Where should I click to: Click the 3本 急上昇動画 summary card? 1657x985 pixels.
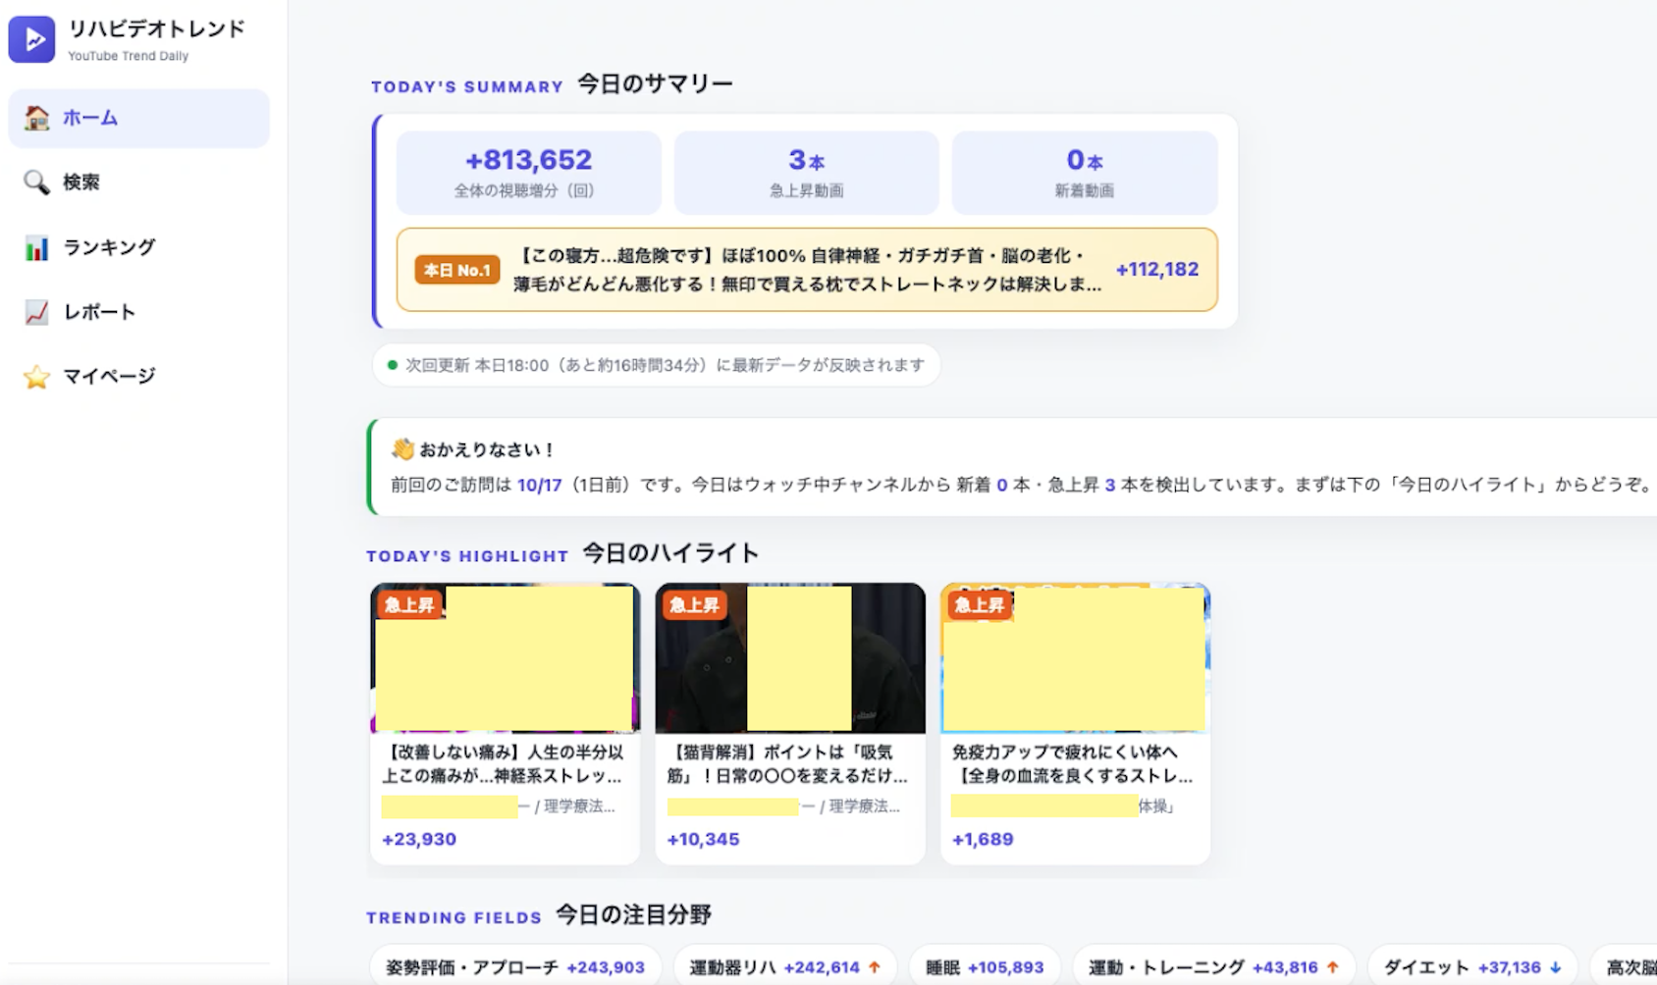tap(806, 173)
